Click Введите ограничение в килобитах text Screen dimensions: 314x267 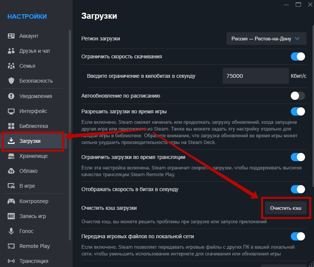click(141, 76)
